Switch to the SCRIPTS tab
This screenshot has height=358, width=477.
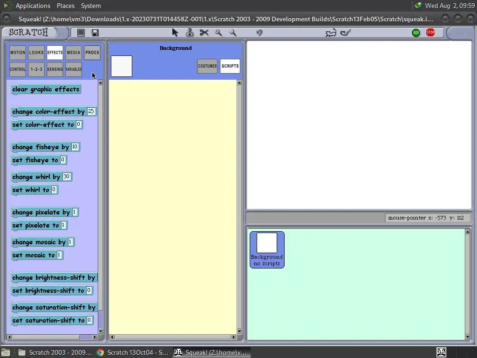coord(230,66)
